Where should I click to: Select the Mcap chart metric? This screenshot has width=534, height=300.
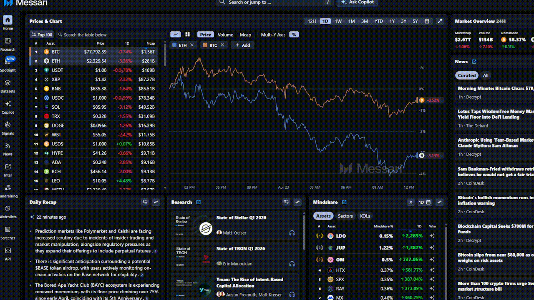pyautogui.click(x=245, y=35)
